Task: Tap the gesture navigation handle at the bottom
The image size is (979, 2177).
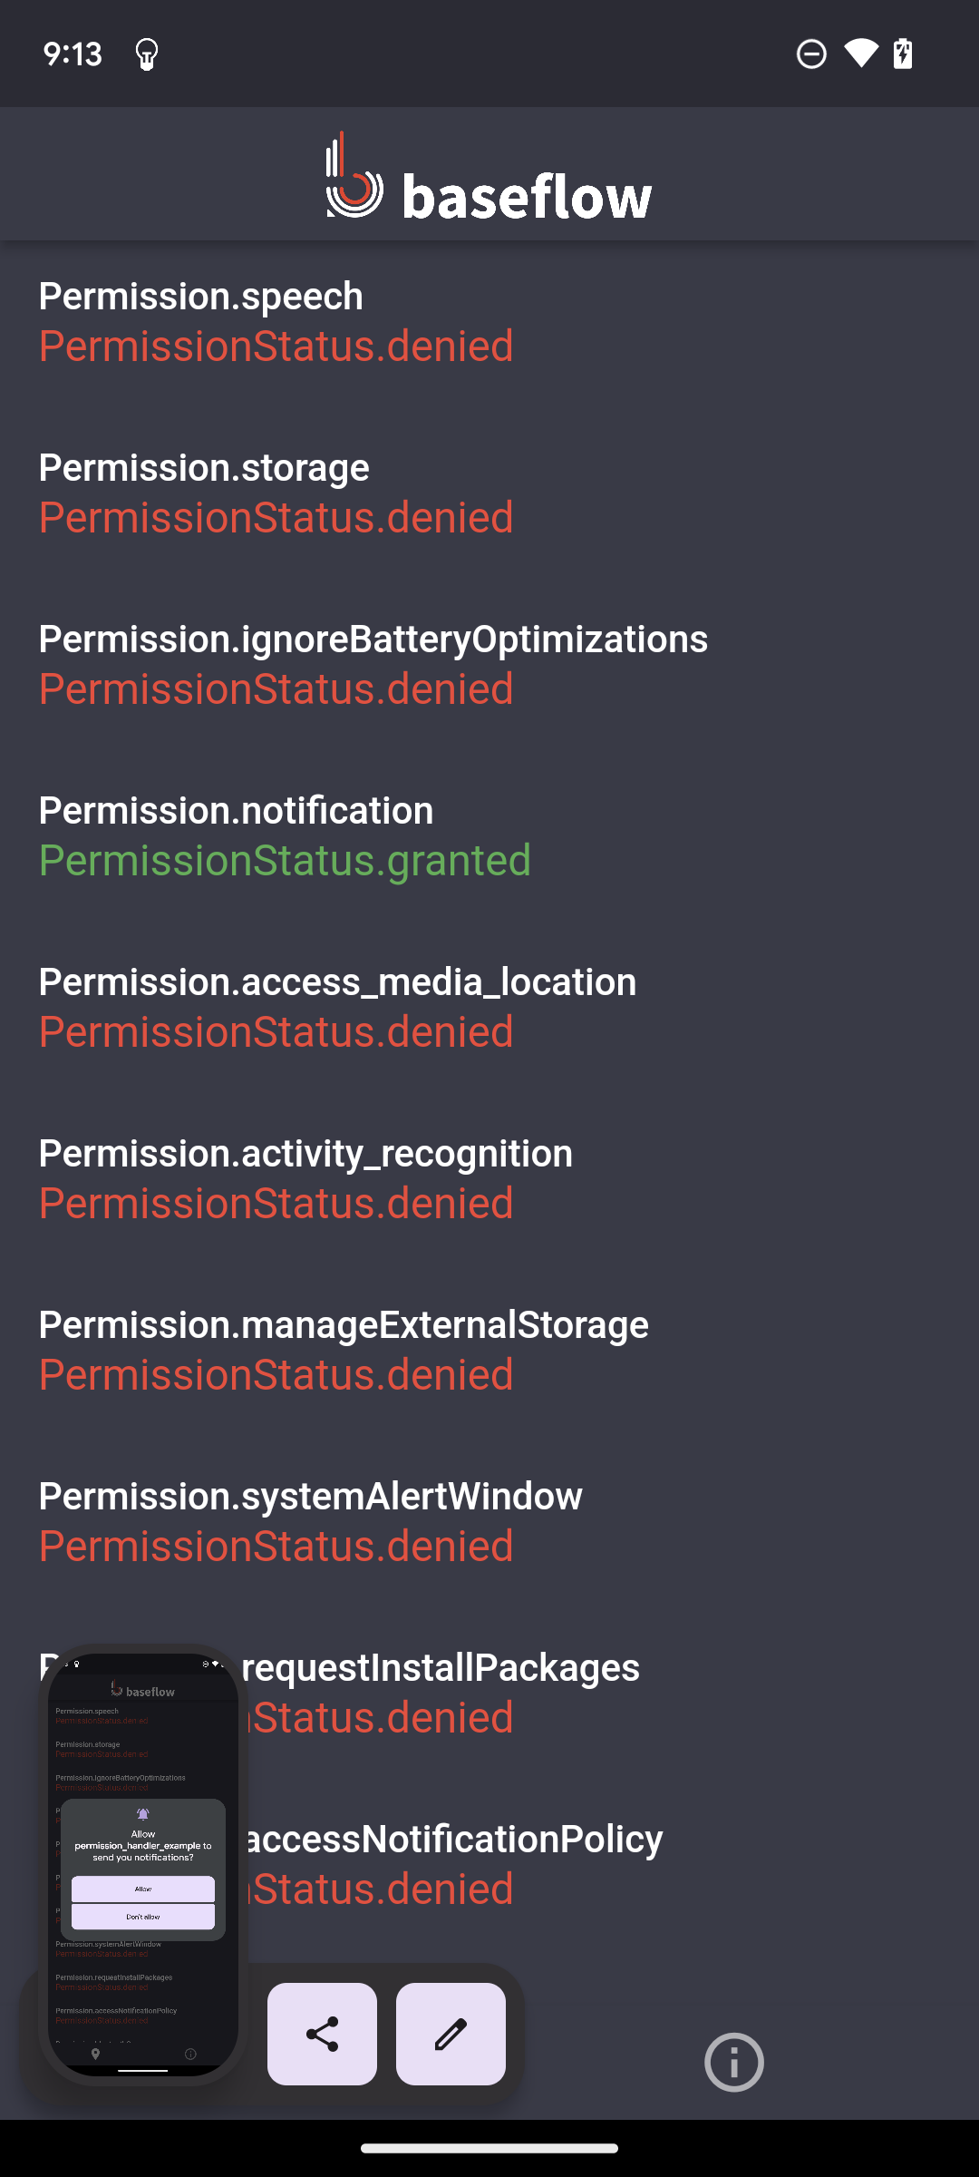Action: coord(489,2149)
